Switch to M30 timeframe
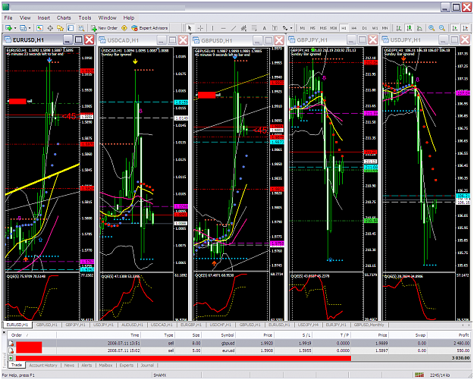 pos(333,28)
